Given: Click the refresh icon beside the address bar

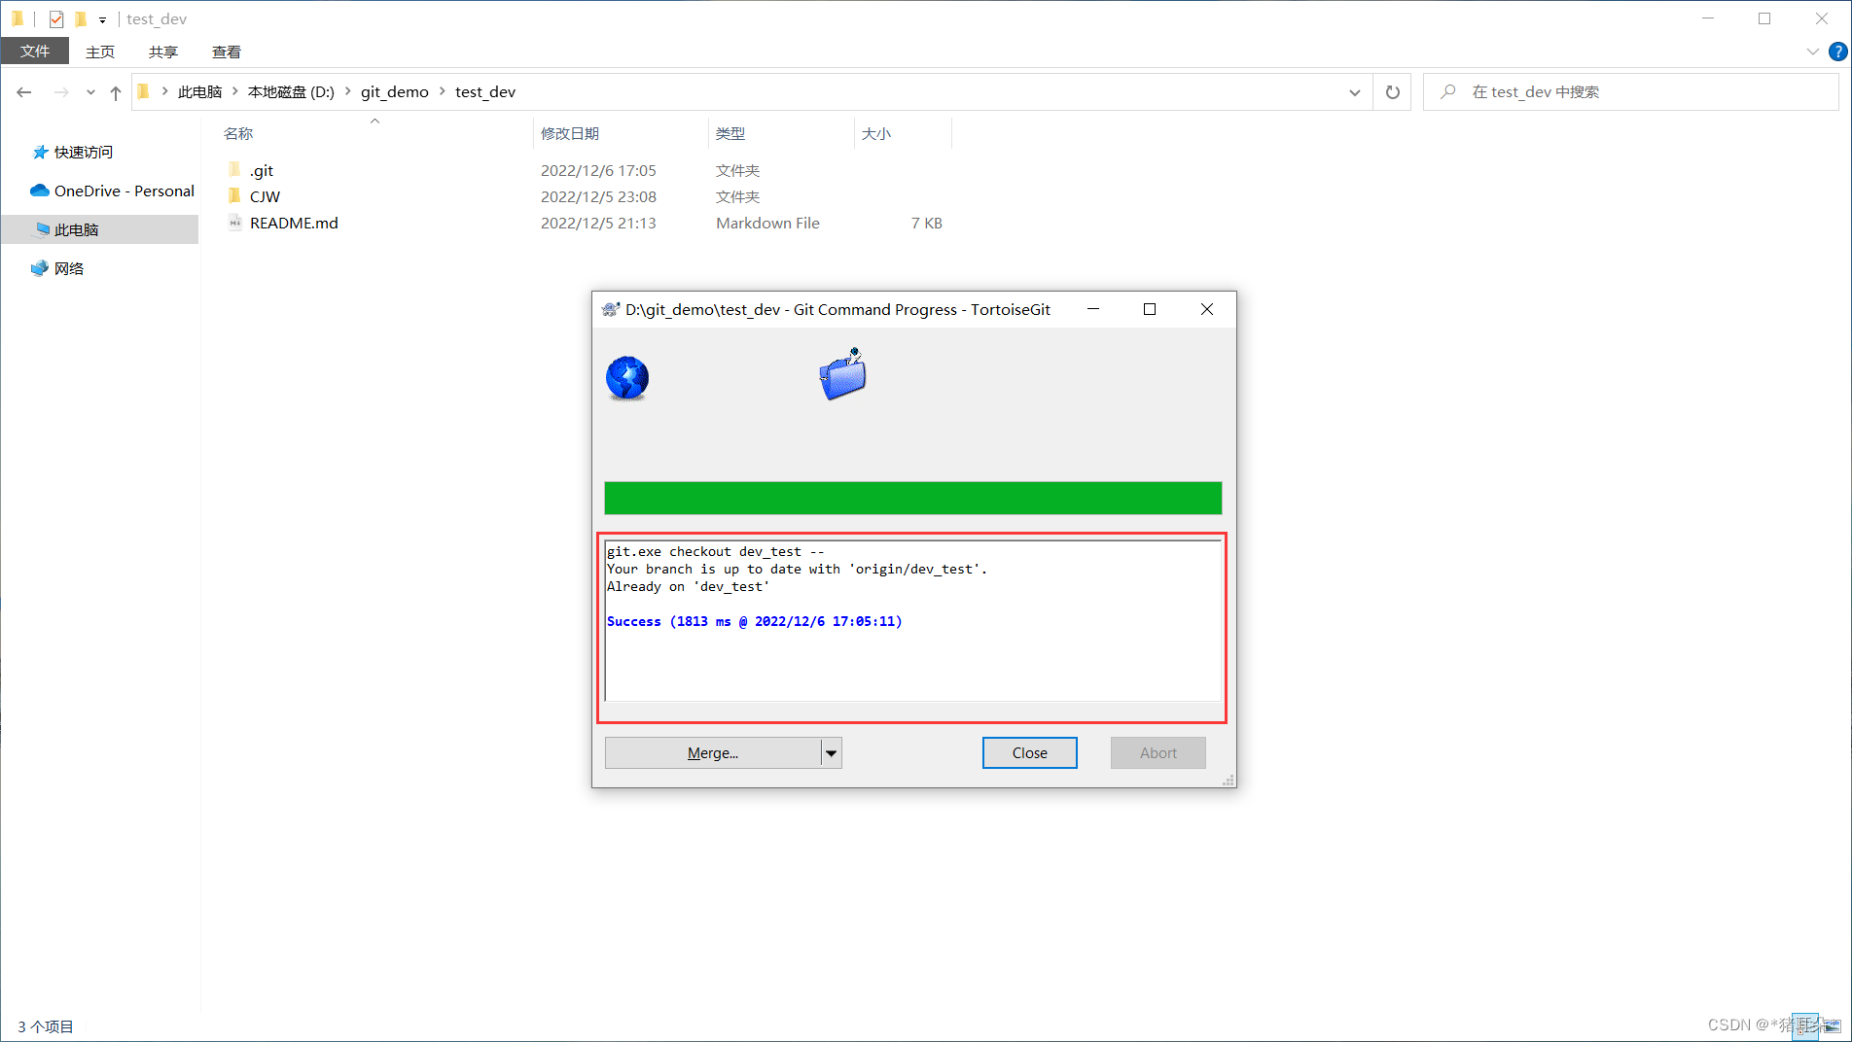Looking at the screenshot, I should [x=1392, y=91].
